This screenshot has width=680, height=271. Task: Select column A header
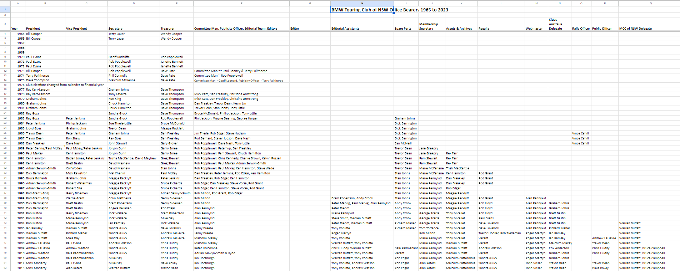18,3
